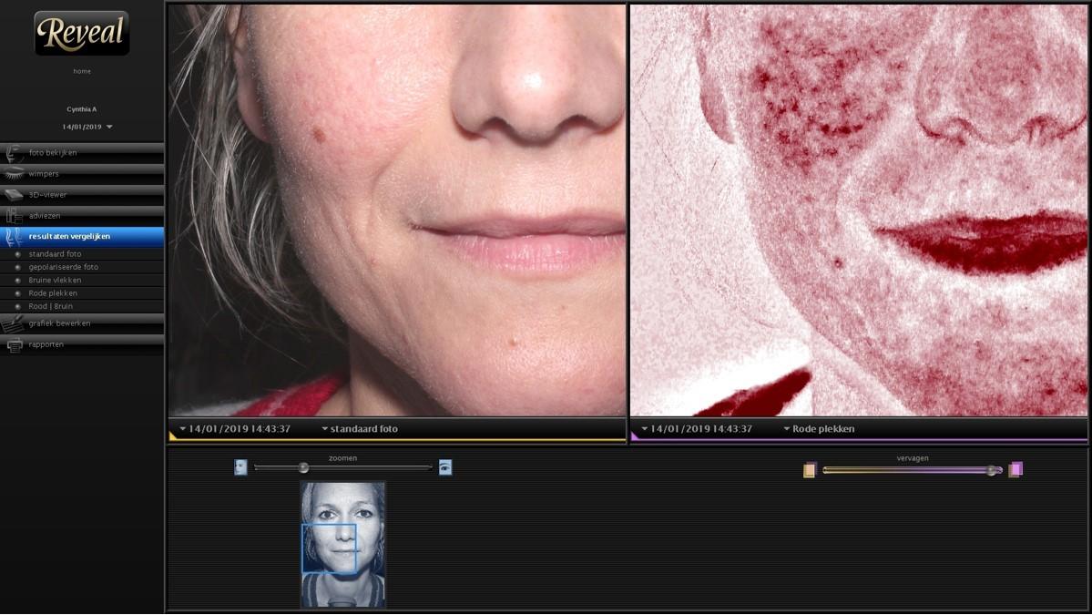Screen dimensions: 1092x615
Task: Open the wimpers eyelash section
Action: pyautogui.click(x=15, y=173)
